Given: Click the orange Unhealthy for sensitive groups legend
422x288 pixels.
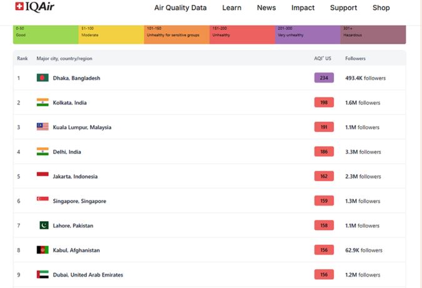Looking at the screenshot, I should click(177, 34).
